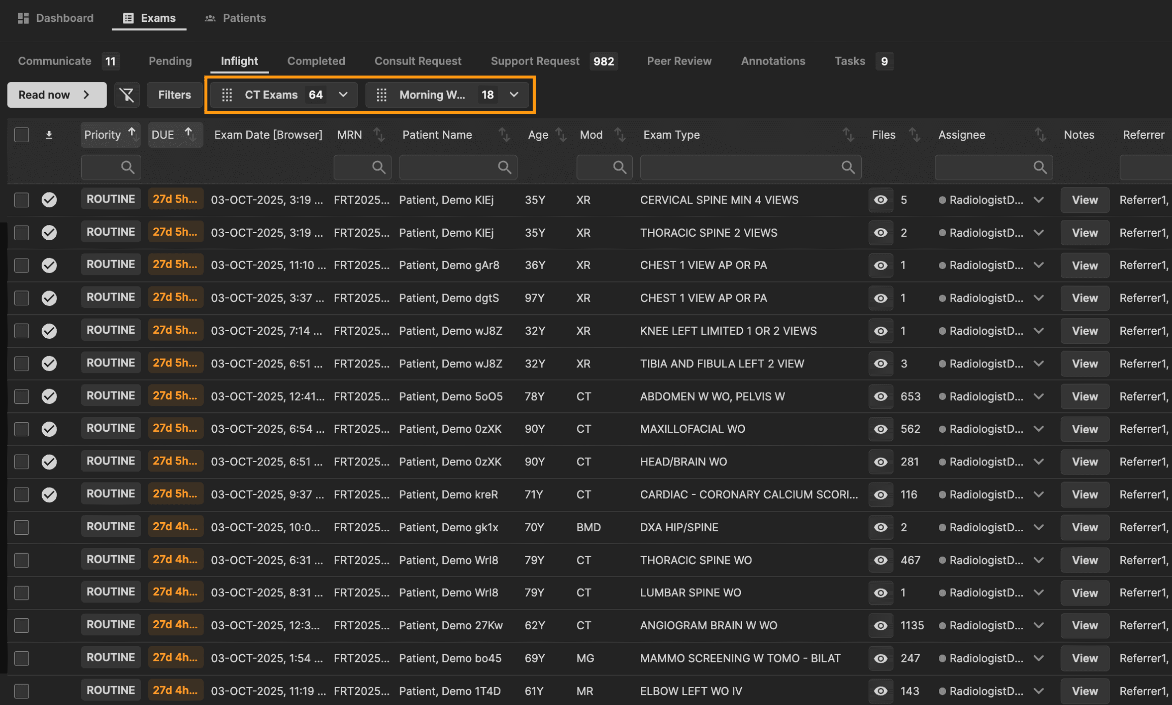Screen dimensions: 1172x705
Task: Check the DXA HIP/SPINE row checkbox
Action: pos(22,527)
